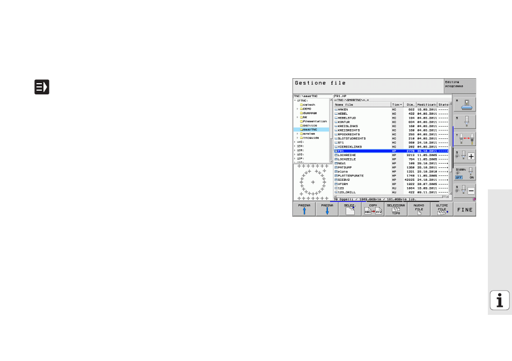Sort by the Modificato column header
Image resolution: width=512 pixels, height=361 pixels.
pos(427,105)
